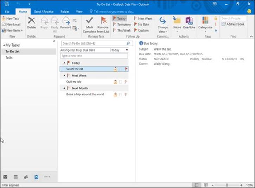This screenshot has width=255, height=188.
Task: Click the Forward envelope icon
Action: point(66,21)
